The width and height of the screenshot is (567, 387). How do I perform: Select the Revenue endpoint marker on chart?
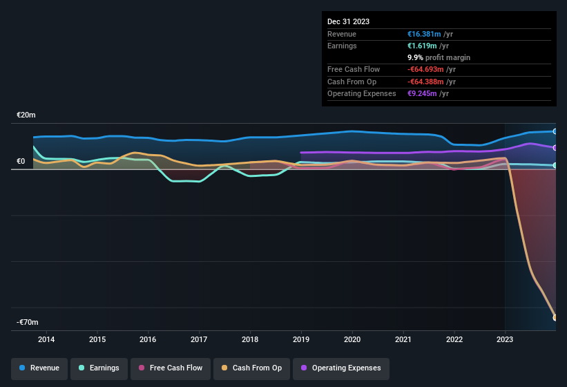(x=555, y=131)
